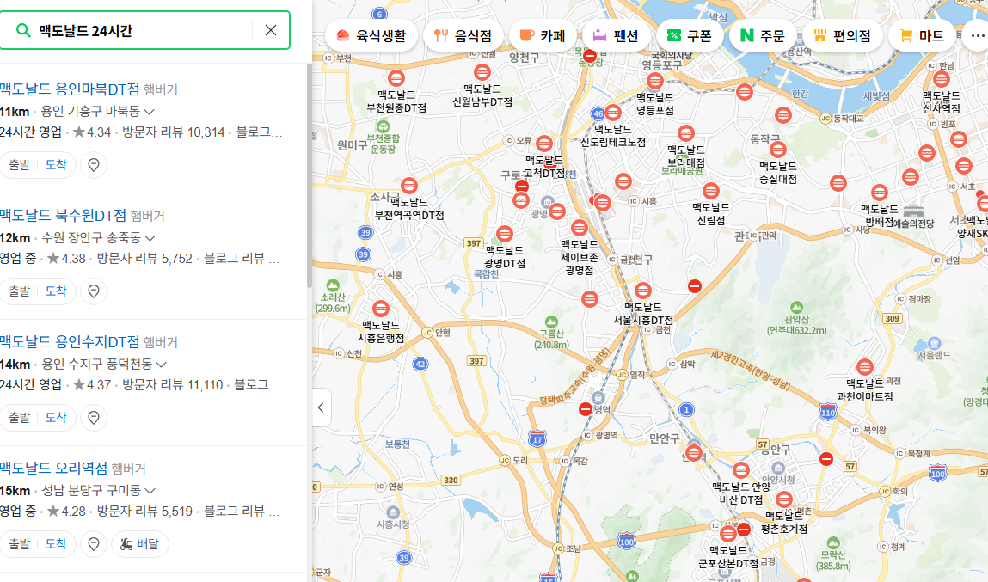The image size is (988, 582).
Task: Open 맥도날드 용인수지DT점 result link
Action: point(70,342)
